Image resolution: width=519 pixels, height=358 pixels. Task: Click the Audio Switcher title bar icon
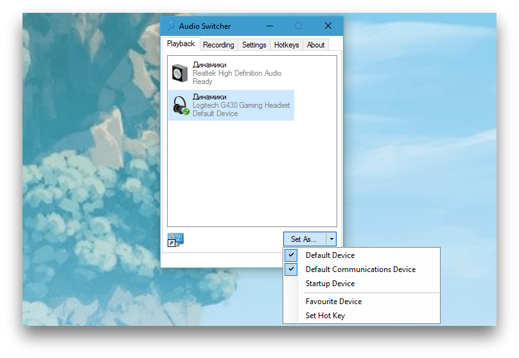pyautogui.click(x=171, y=26)
